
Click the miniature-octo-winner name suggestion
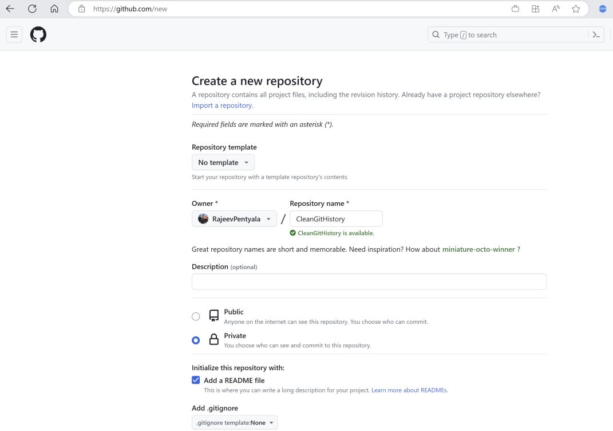pos(478,249)
